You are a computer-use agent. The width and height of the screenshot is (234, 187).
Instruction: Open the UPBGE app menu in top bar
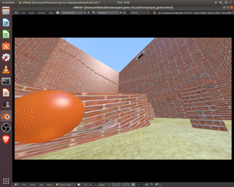coord(59,3)
